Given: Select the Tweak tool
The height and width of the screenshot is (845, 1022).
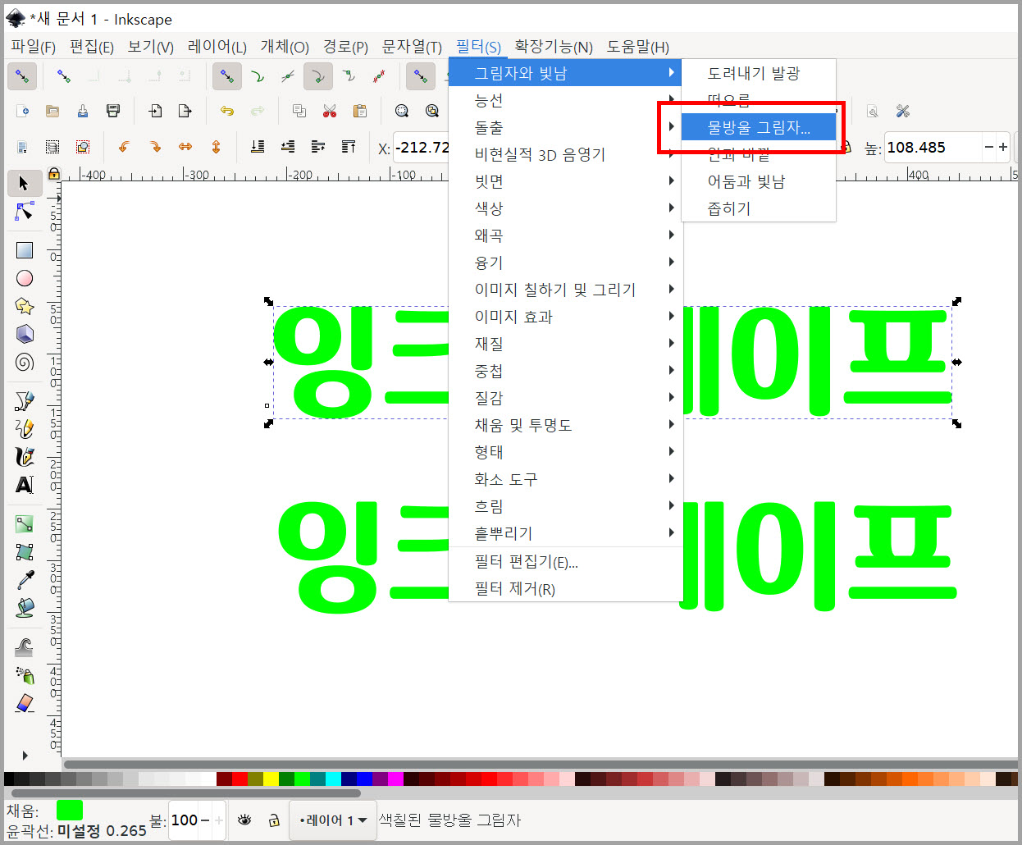Looking at the screenshot, I should point(25,647).
